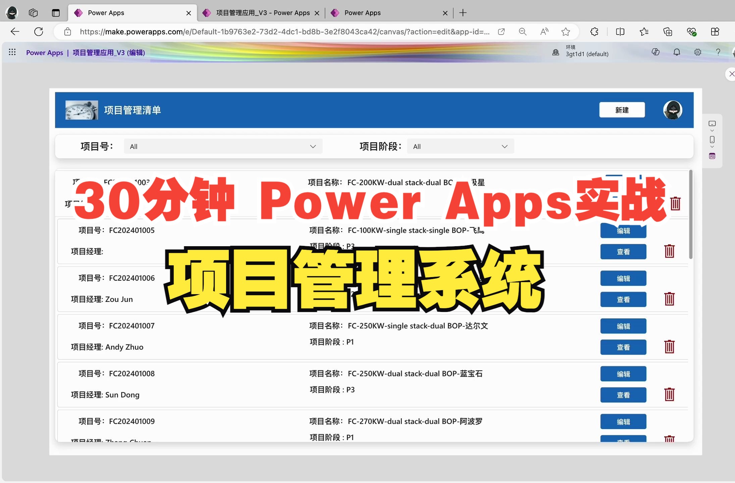Click the user avatar in the app header
This screenshot has width=735, height=483.
click(673, 110)
